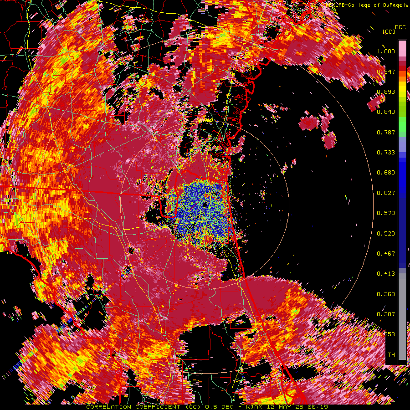Click the 0.947 scale value

tap(386, 72)
